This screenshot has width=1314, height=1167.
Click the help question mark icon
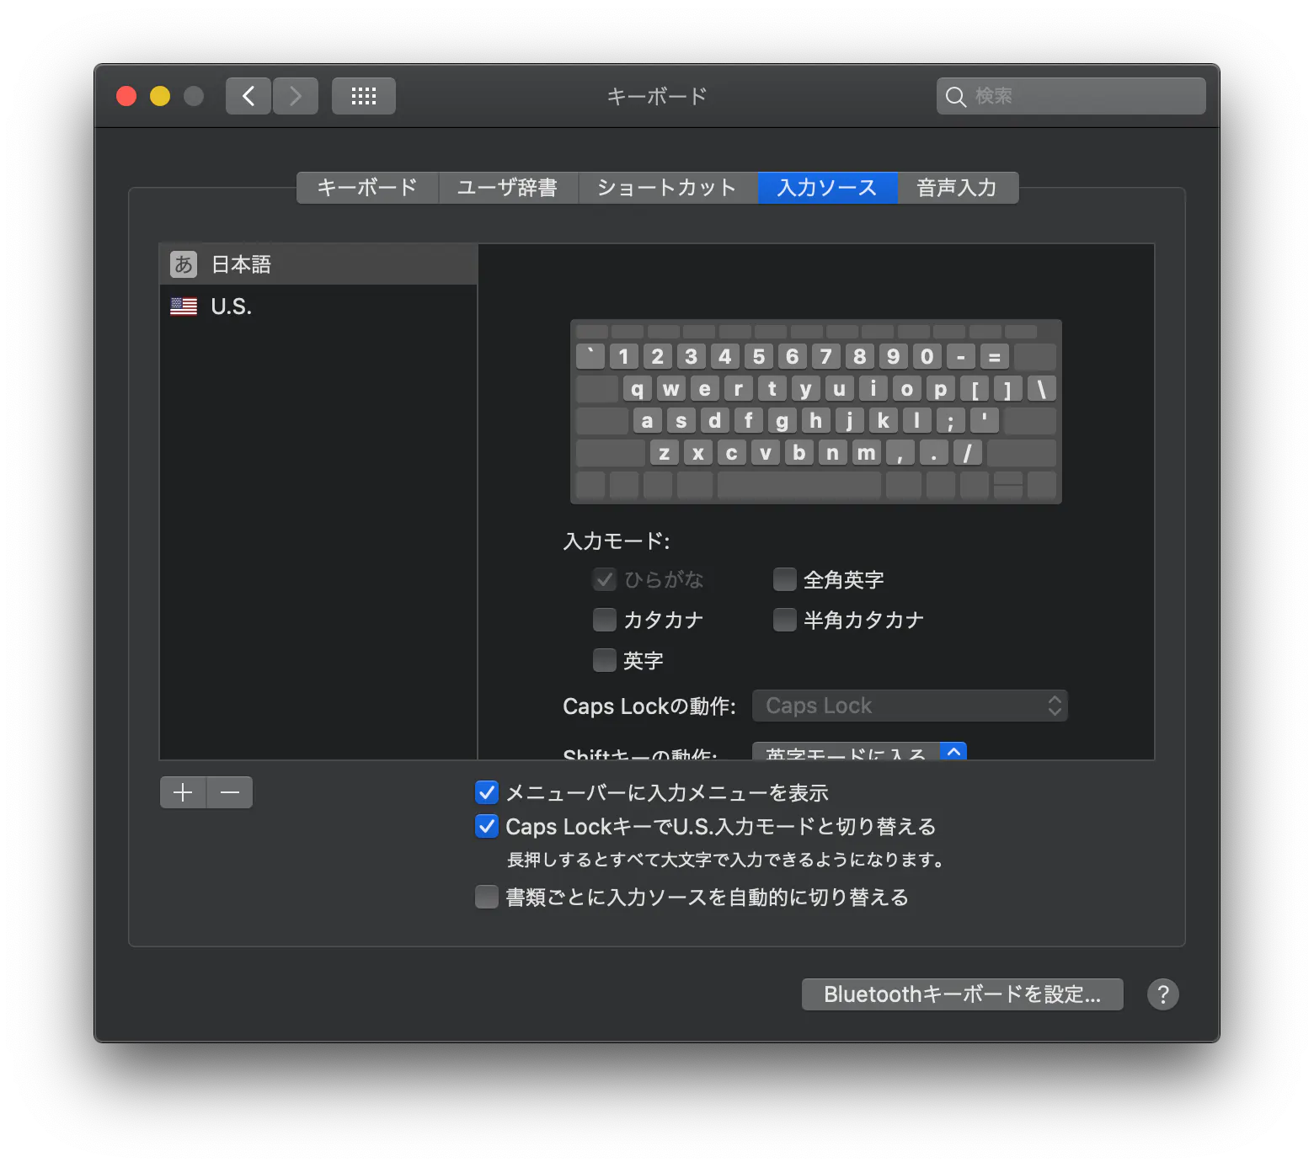1163,994
